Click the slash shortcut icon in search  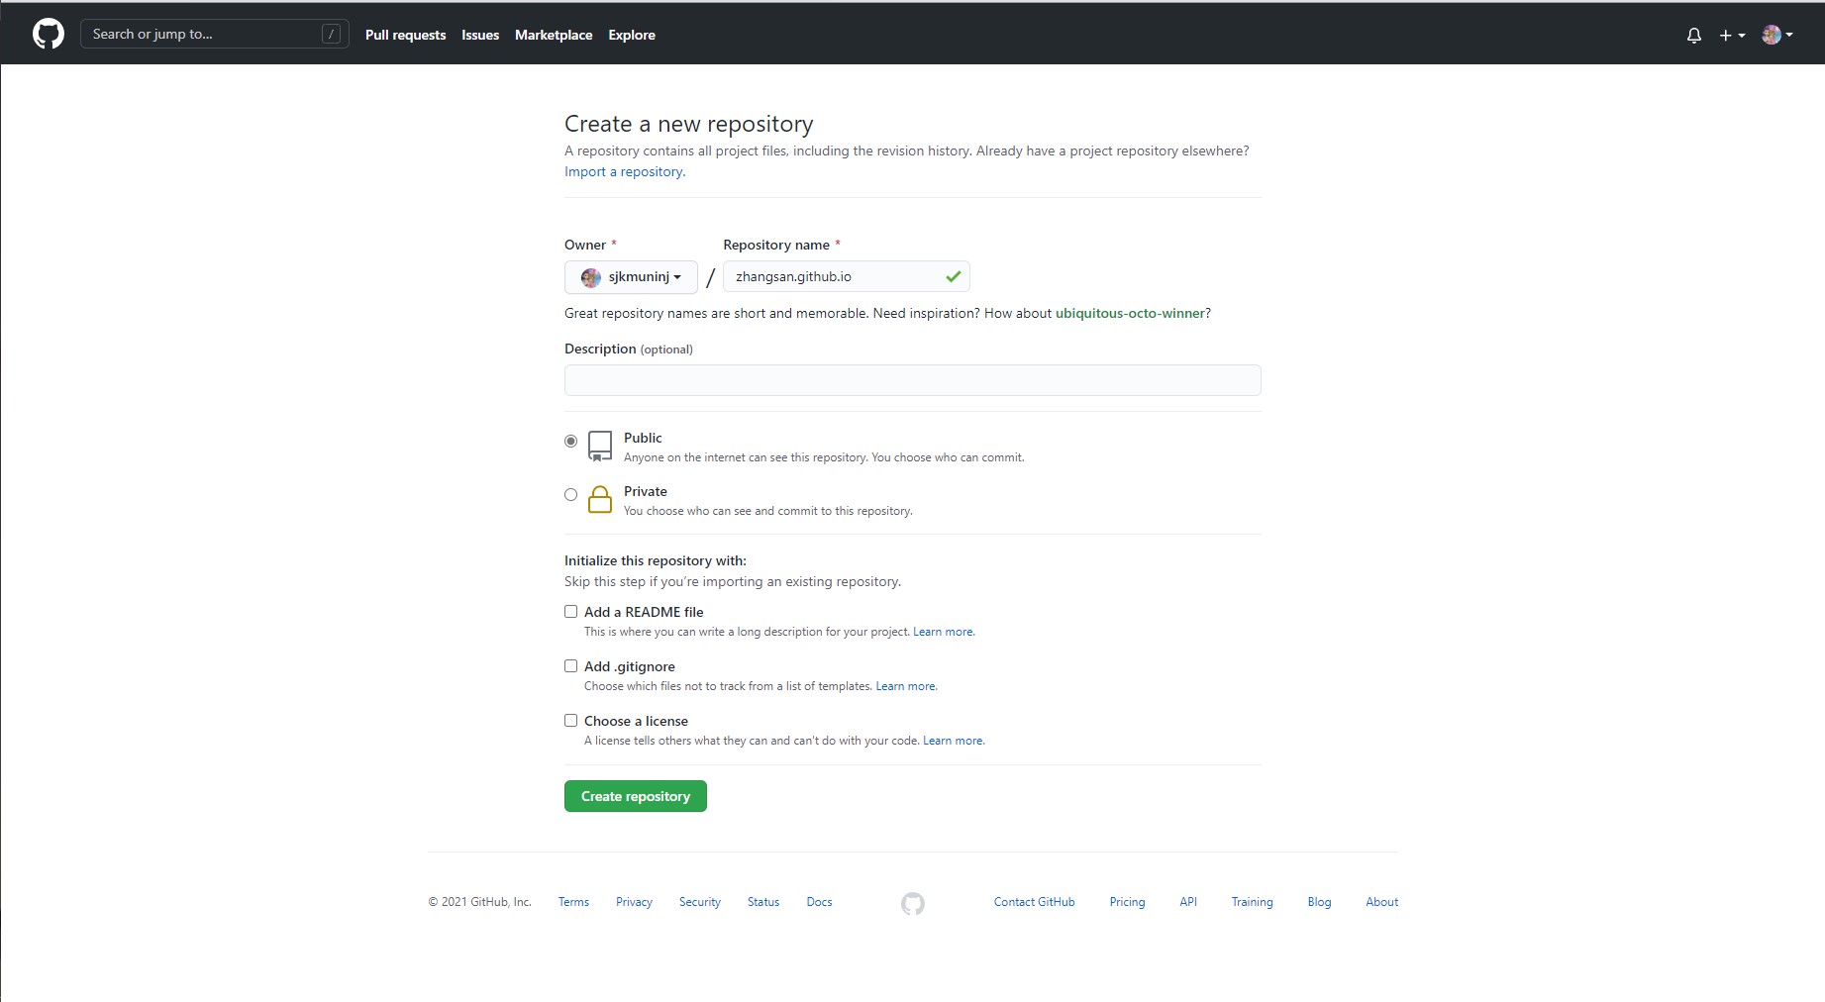click(x=332, y=34)
